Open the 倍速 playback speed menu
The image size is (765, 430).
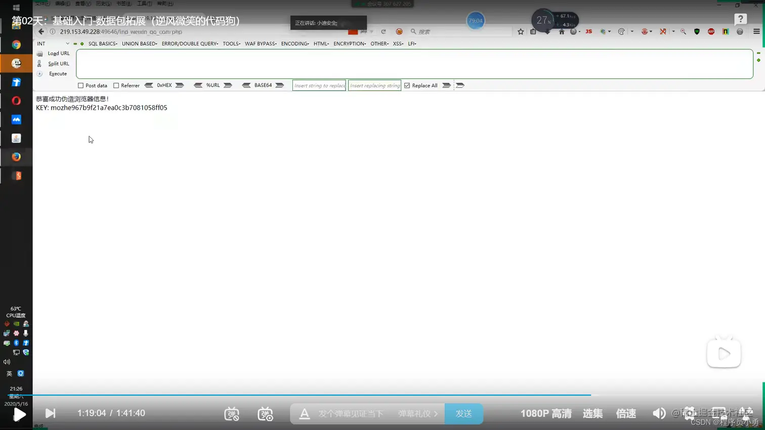pyautogui.click(x=626, y=414)
